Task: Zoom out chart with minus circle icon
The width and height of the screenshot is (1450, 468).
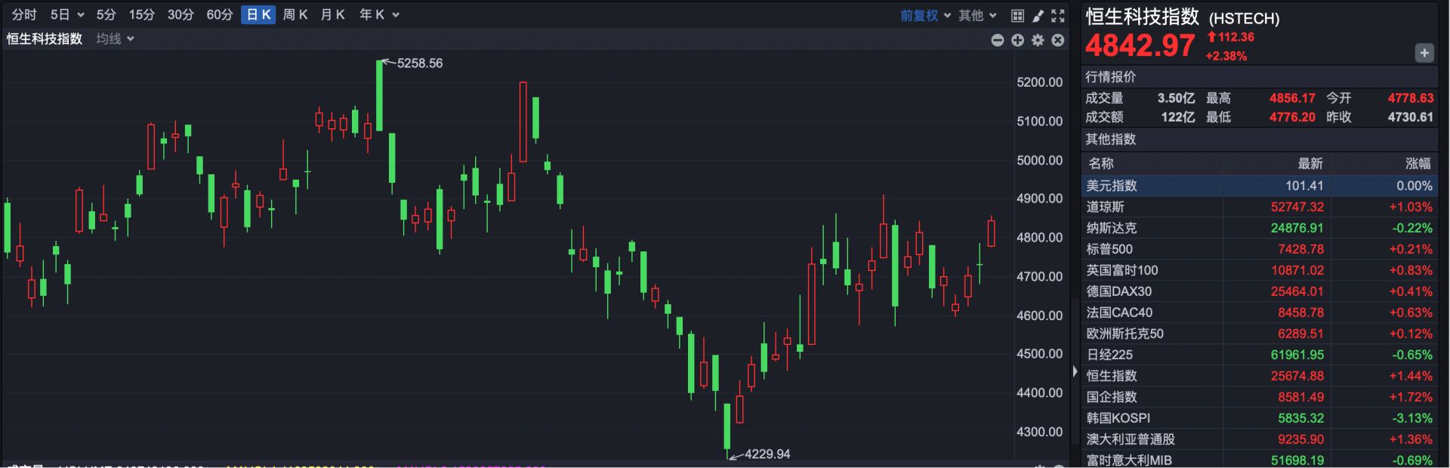Action: point(998,40)
